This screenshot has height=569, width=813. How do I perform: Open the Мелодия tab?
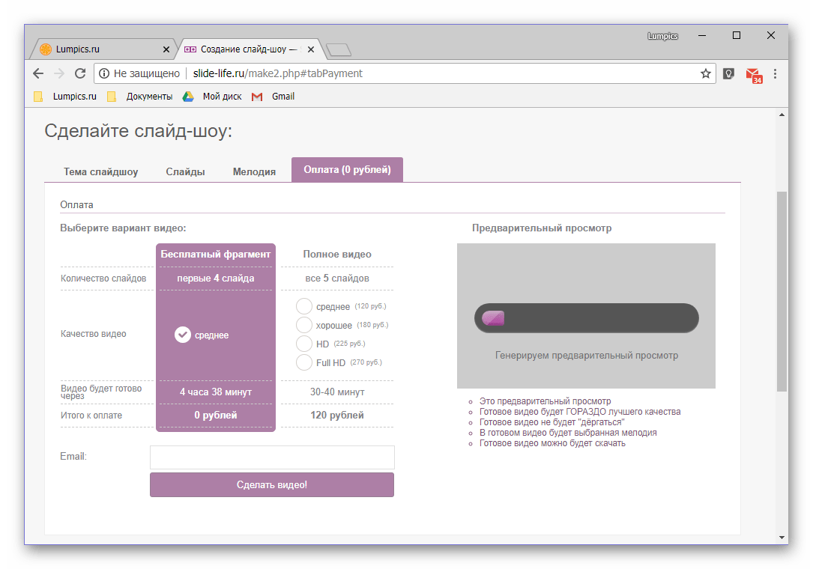coord(254,171)
